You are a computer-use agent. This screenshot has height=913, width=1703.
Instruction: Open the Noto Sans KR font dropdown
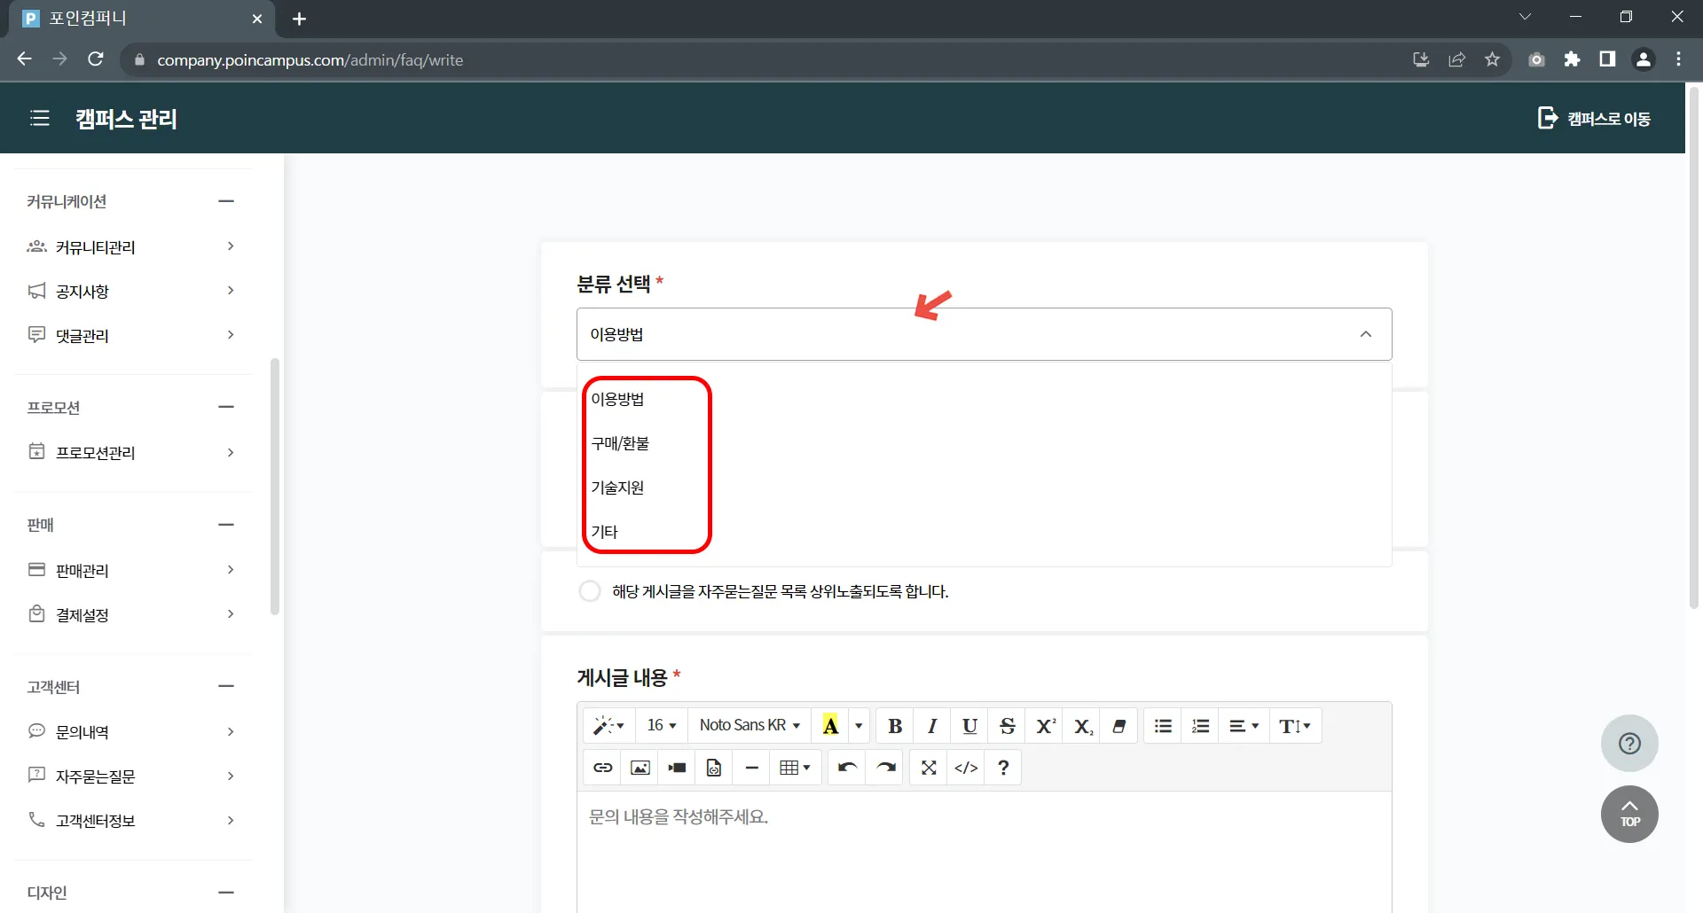[749, 726]
